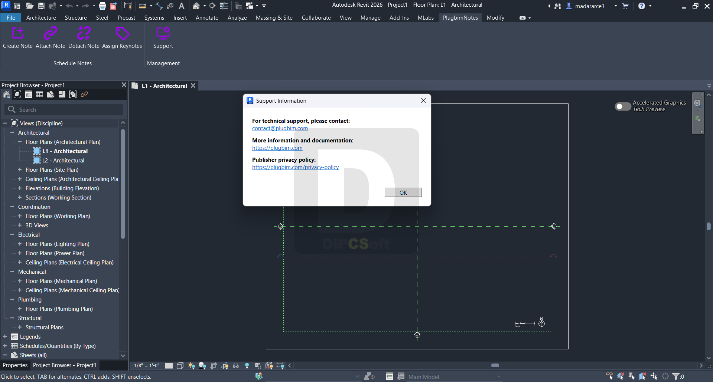Select L2 - Architectural floor plan
The width and height of the screenshot is (713, 382).
(63, 161)
